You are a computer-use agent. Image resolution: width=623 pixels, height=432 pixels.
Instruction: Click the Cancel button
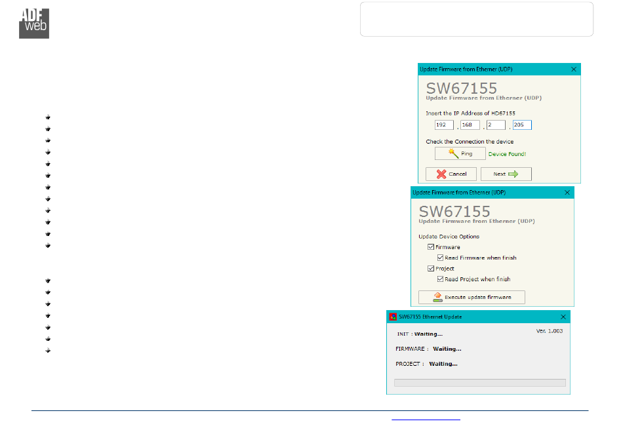coord(451,174)
